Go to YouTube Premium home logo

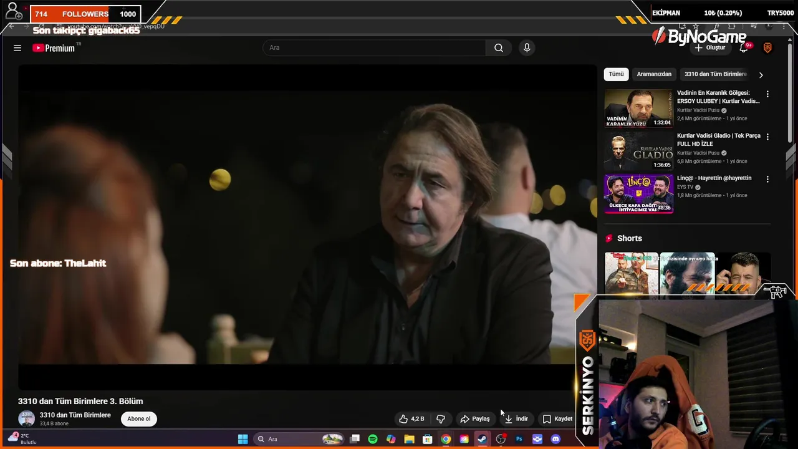pyautogui.click(x=54, y=48)
